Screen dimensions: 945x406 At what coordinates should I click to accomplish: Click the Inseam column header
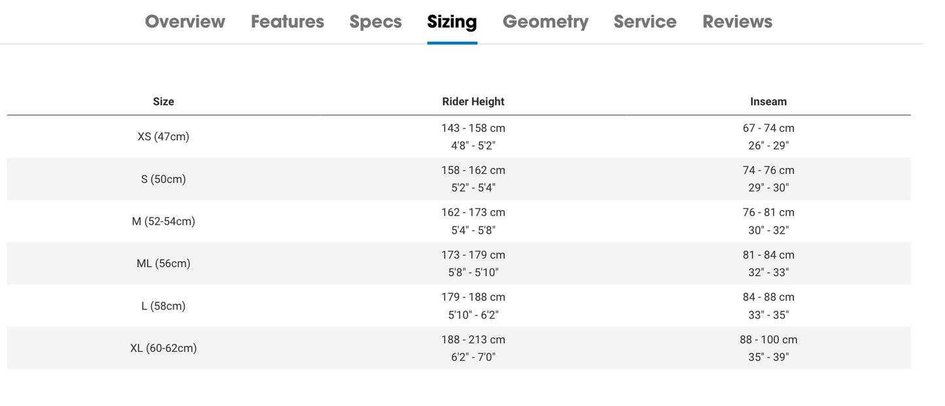(768, 101)
